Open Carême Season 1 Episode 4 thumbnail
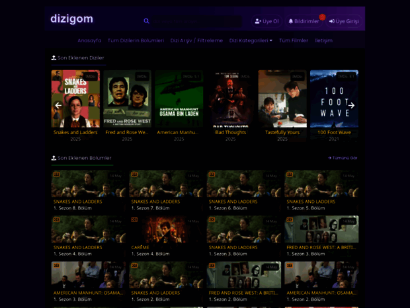The width and height of the screenshot is (410, 308). (166, 229)
